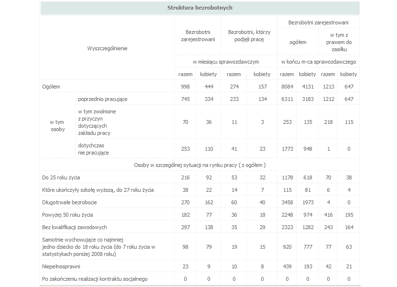The height and width of the screenshot is (287, 397).
Task: Select the 'Które ukończyły szkołę wyższą' row label
Action: [98, 190]
